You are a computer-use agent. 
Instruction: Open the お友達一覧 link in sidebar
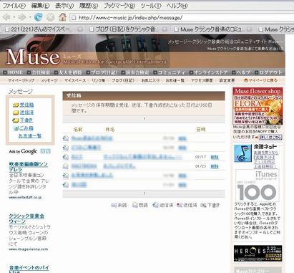(x=30, y=136)
